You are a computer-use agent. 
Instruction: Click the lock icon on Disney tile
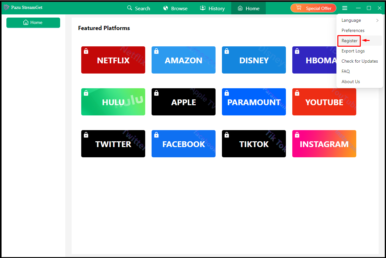[x=227, y=51]
